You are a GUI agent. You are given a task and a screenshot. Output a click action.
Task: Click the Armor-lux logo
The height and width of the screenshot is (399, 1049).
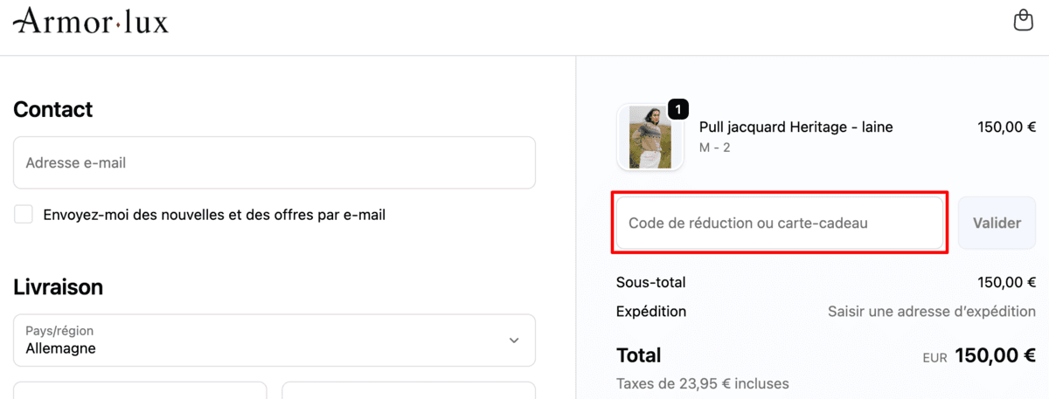pyautogui.click(x=92, y=21)
